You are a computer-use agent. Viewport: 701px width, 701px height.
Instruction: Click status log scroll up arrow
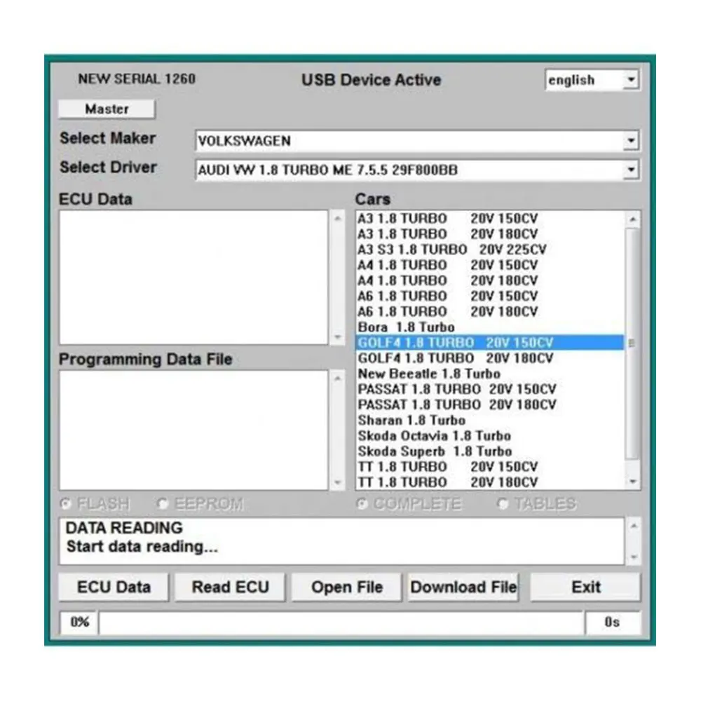click(x=633, y=526)
